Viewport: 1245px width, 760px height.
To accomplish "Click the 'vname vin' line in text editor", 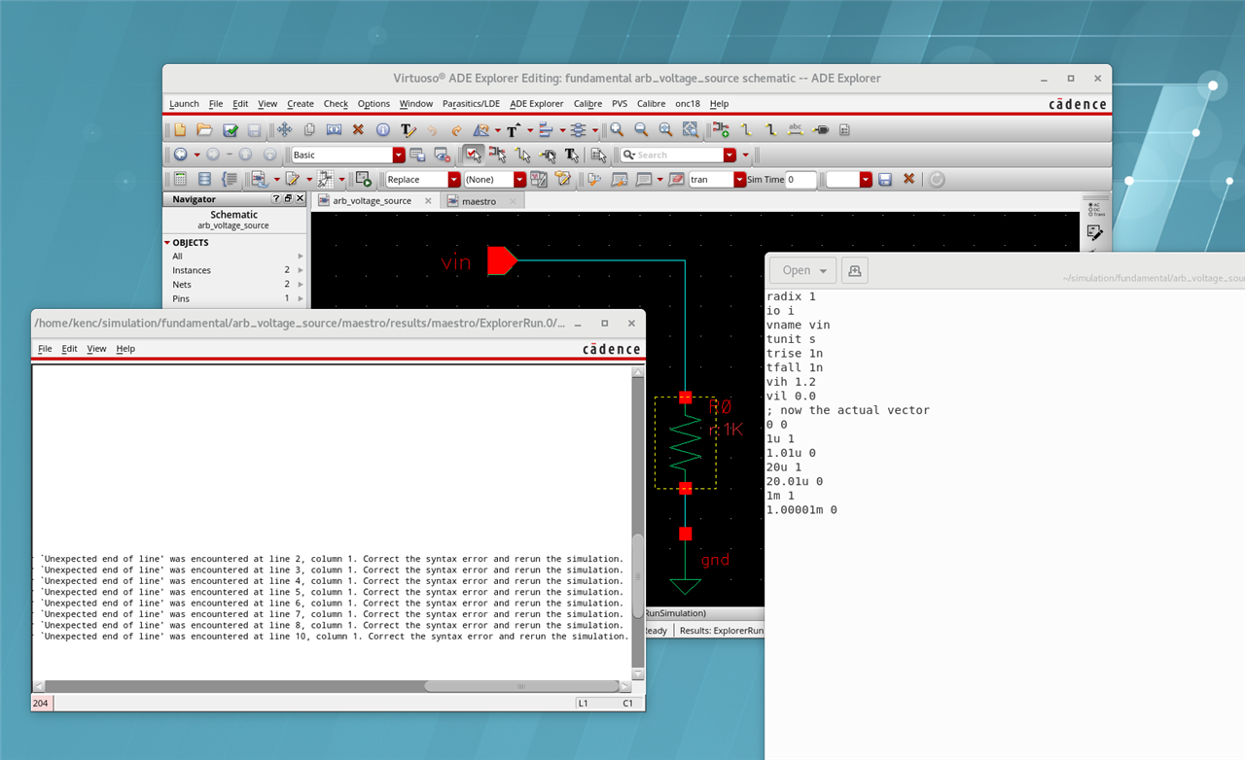I will click(x=799, y=325).
